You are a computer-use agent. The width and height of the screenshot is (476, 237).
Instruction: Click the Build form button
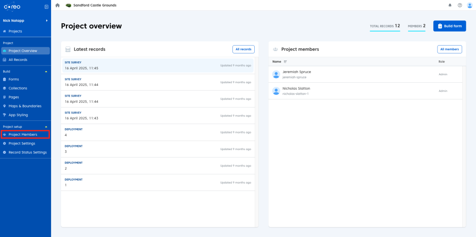(x=450, y=26)
